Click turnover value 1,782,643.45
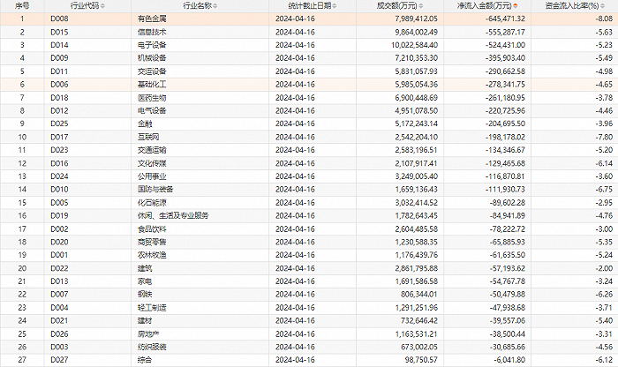Screen dimensions: 618x367 click(x=416, y=216)
